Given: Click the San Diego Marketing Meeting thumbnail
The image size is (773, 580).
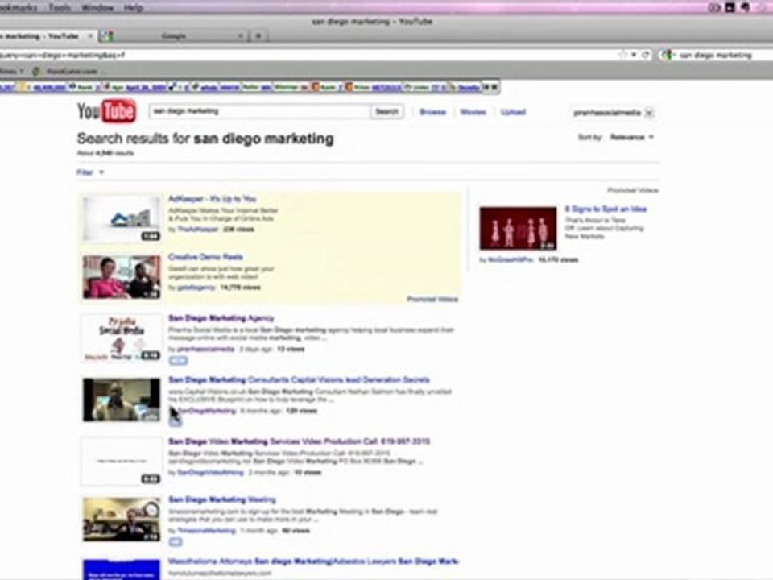Looking at the screenshot, I should click(122, 520).
